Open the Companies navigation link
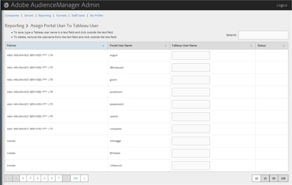Screen dimensions: 292x185 tap(12, 15)
